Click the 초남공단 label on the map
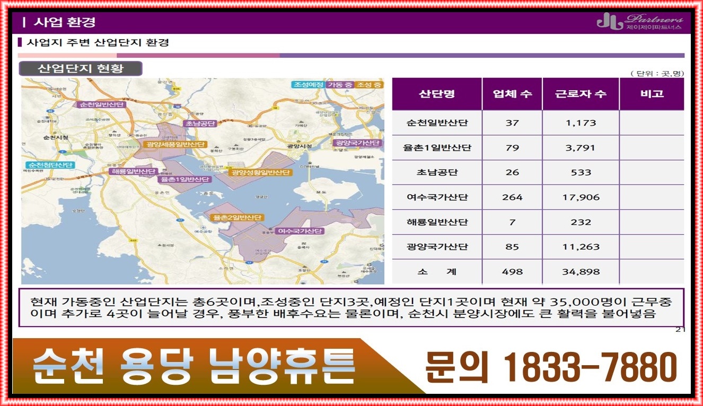 coord(200,123)
